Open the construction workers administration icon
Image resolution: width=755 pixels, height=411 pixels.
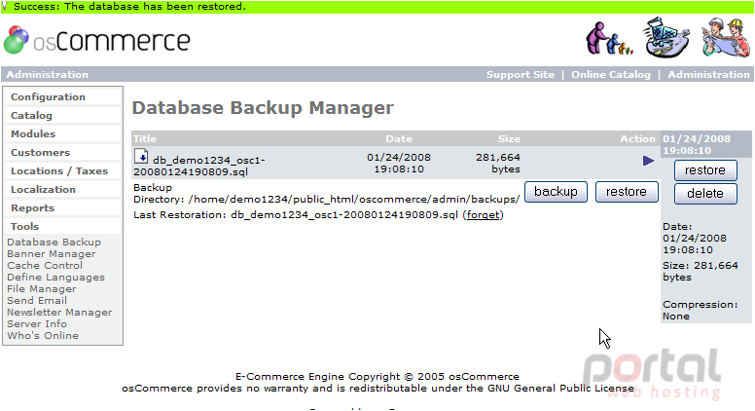click(x=726, y=38)
